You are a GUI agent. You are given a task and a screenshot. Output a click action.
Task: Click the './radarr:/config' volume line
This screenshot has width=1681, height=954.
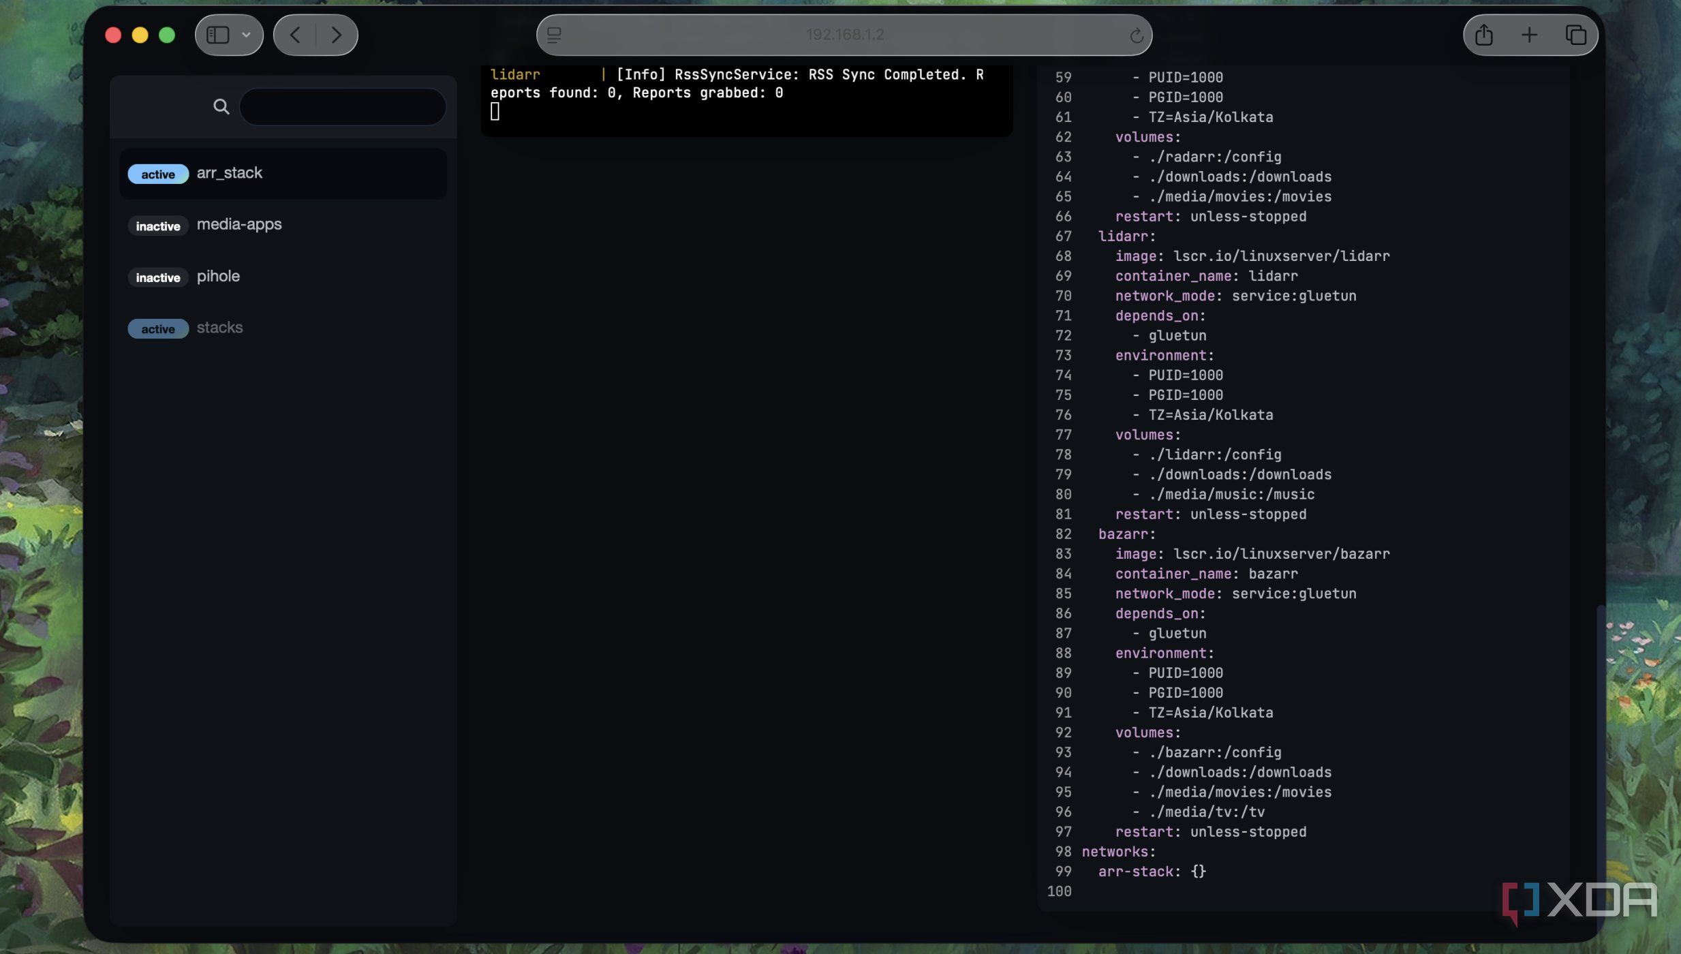click(1207, 157)
